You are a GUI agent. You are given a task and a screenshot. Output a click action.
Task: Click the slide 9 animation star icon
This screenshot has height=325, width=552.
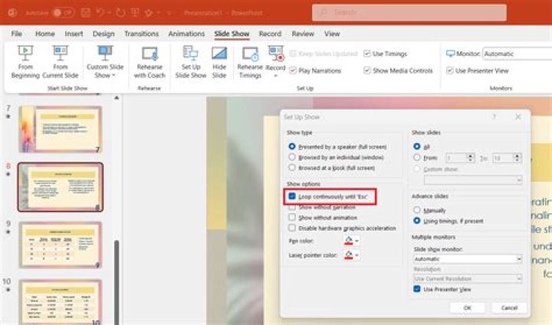click(x=8, y=231)
